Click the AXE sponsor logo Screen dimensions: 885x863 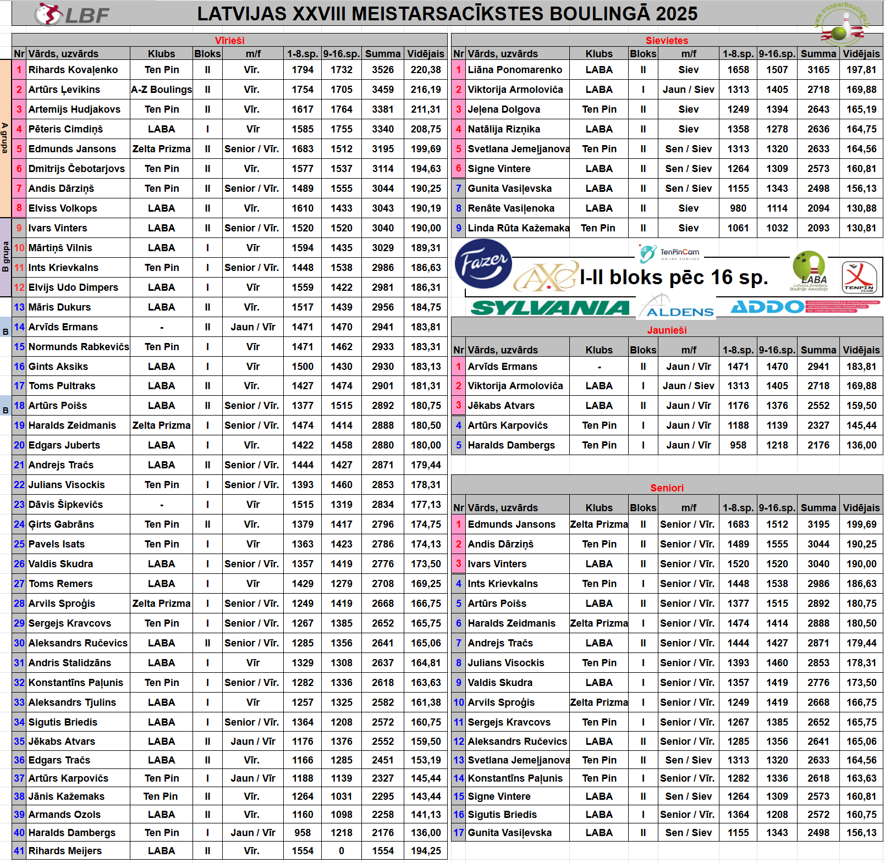[x=546, y=277]
